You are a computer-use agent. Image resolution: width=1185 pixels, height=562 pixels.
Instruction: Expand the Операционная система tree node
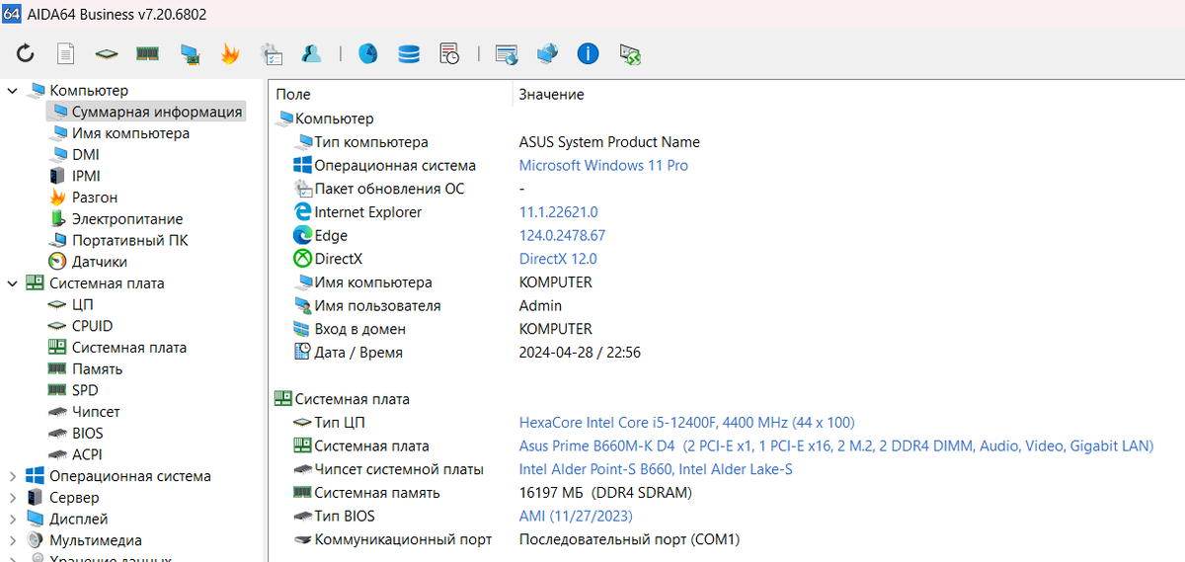click(x=13, y=476)
